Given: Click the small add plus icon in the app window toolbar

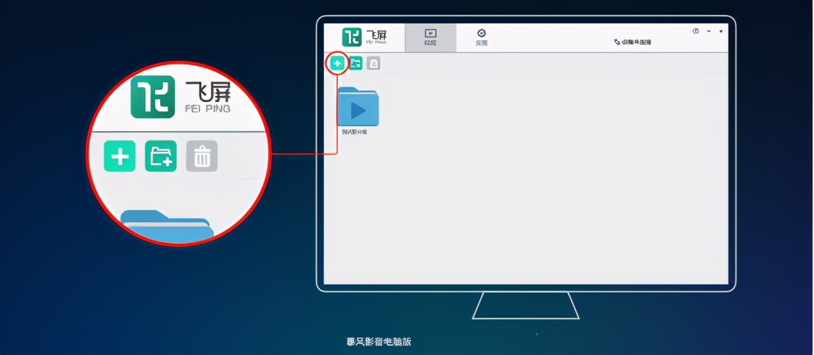Looking at the screenshot, I should click(x=337, y=63).
